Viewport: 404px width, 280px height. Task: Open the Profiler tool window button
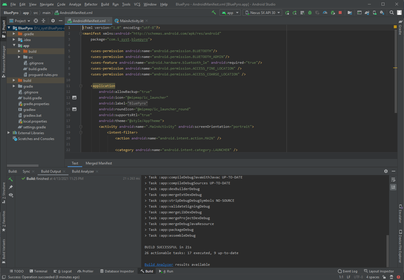click(85, 271)
